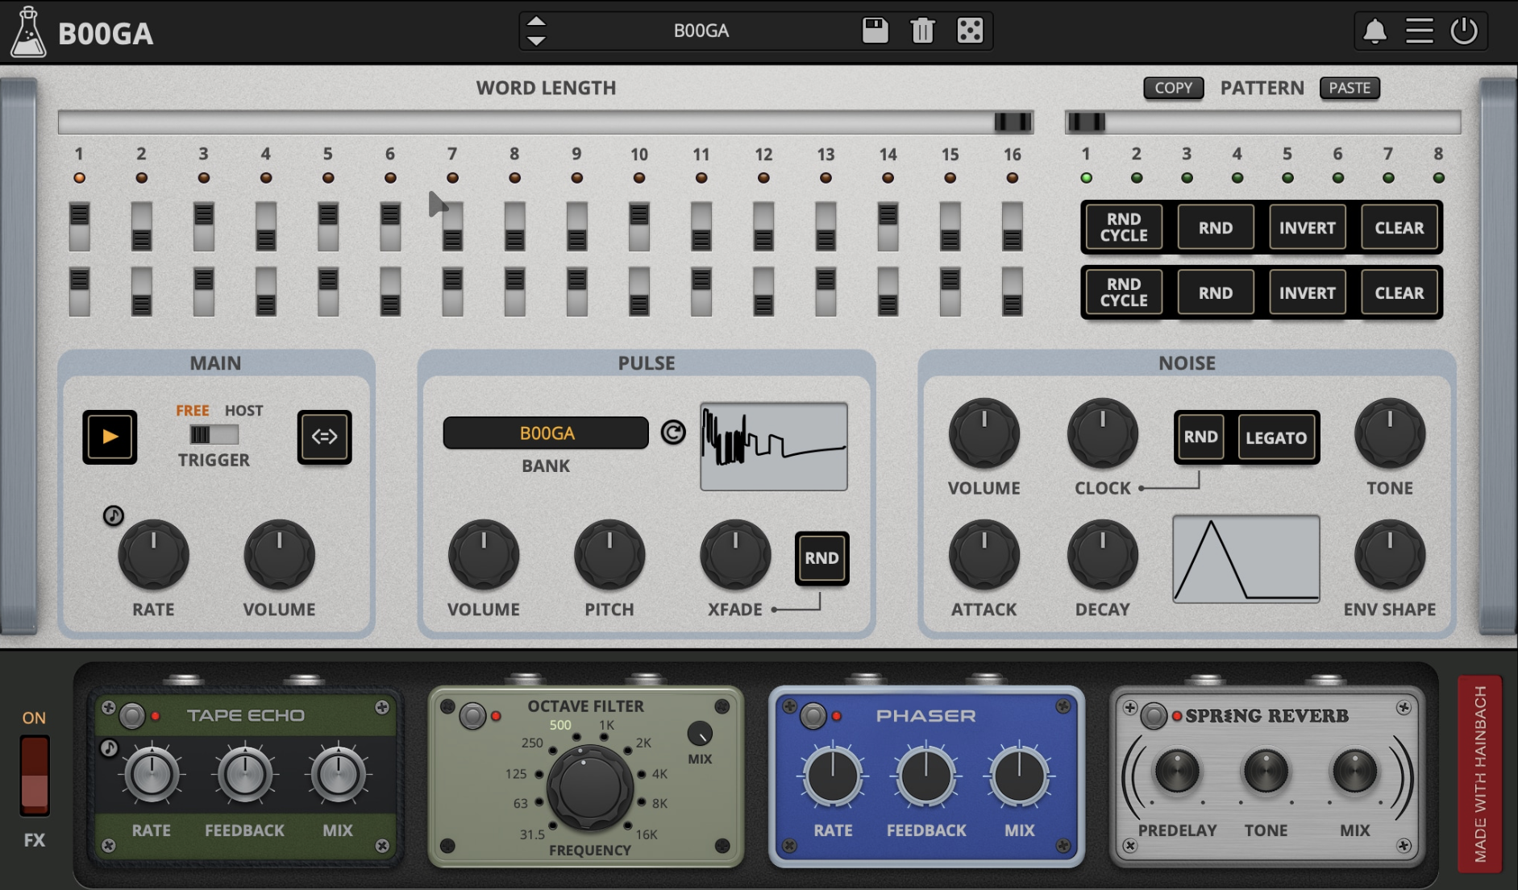Toggle top row step 1 switch

click(x=79, y=227)
